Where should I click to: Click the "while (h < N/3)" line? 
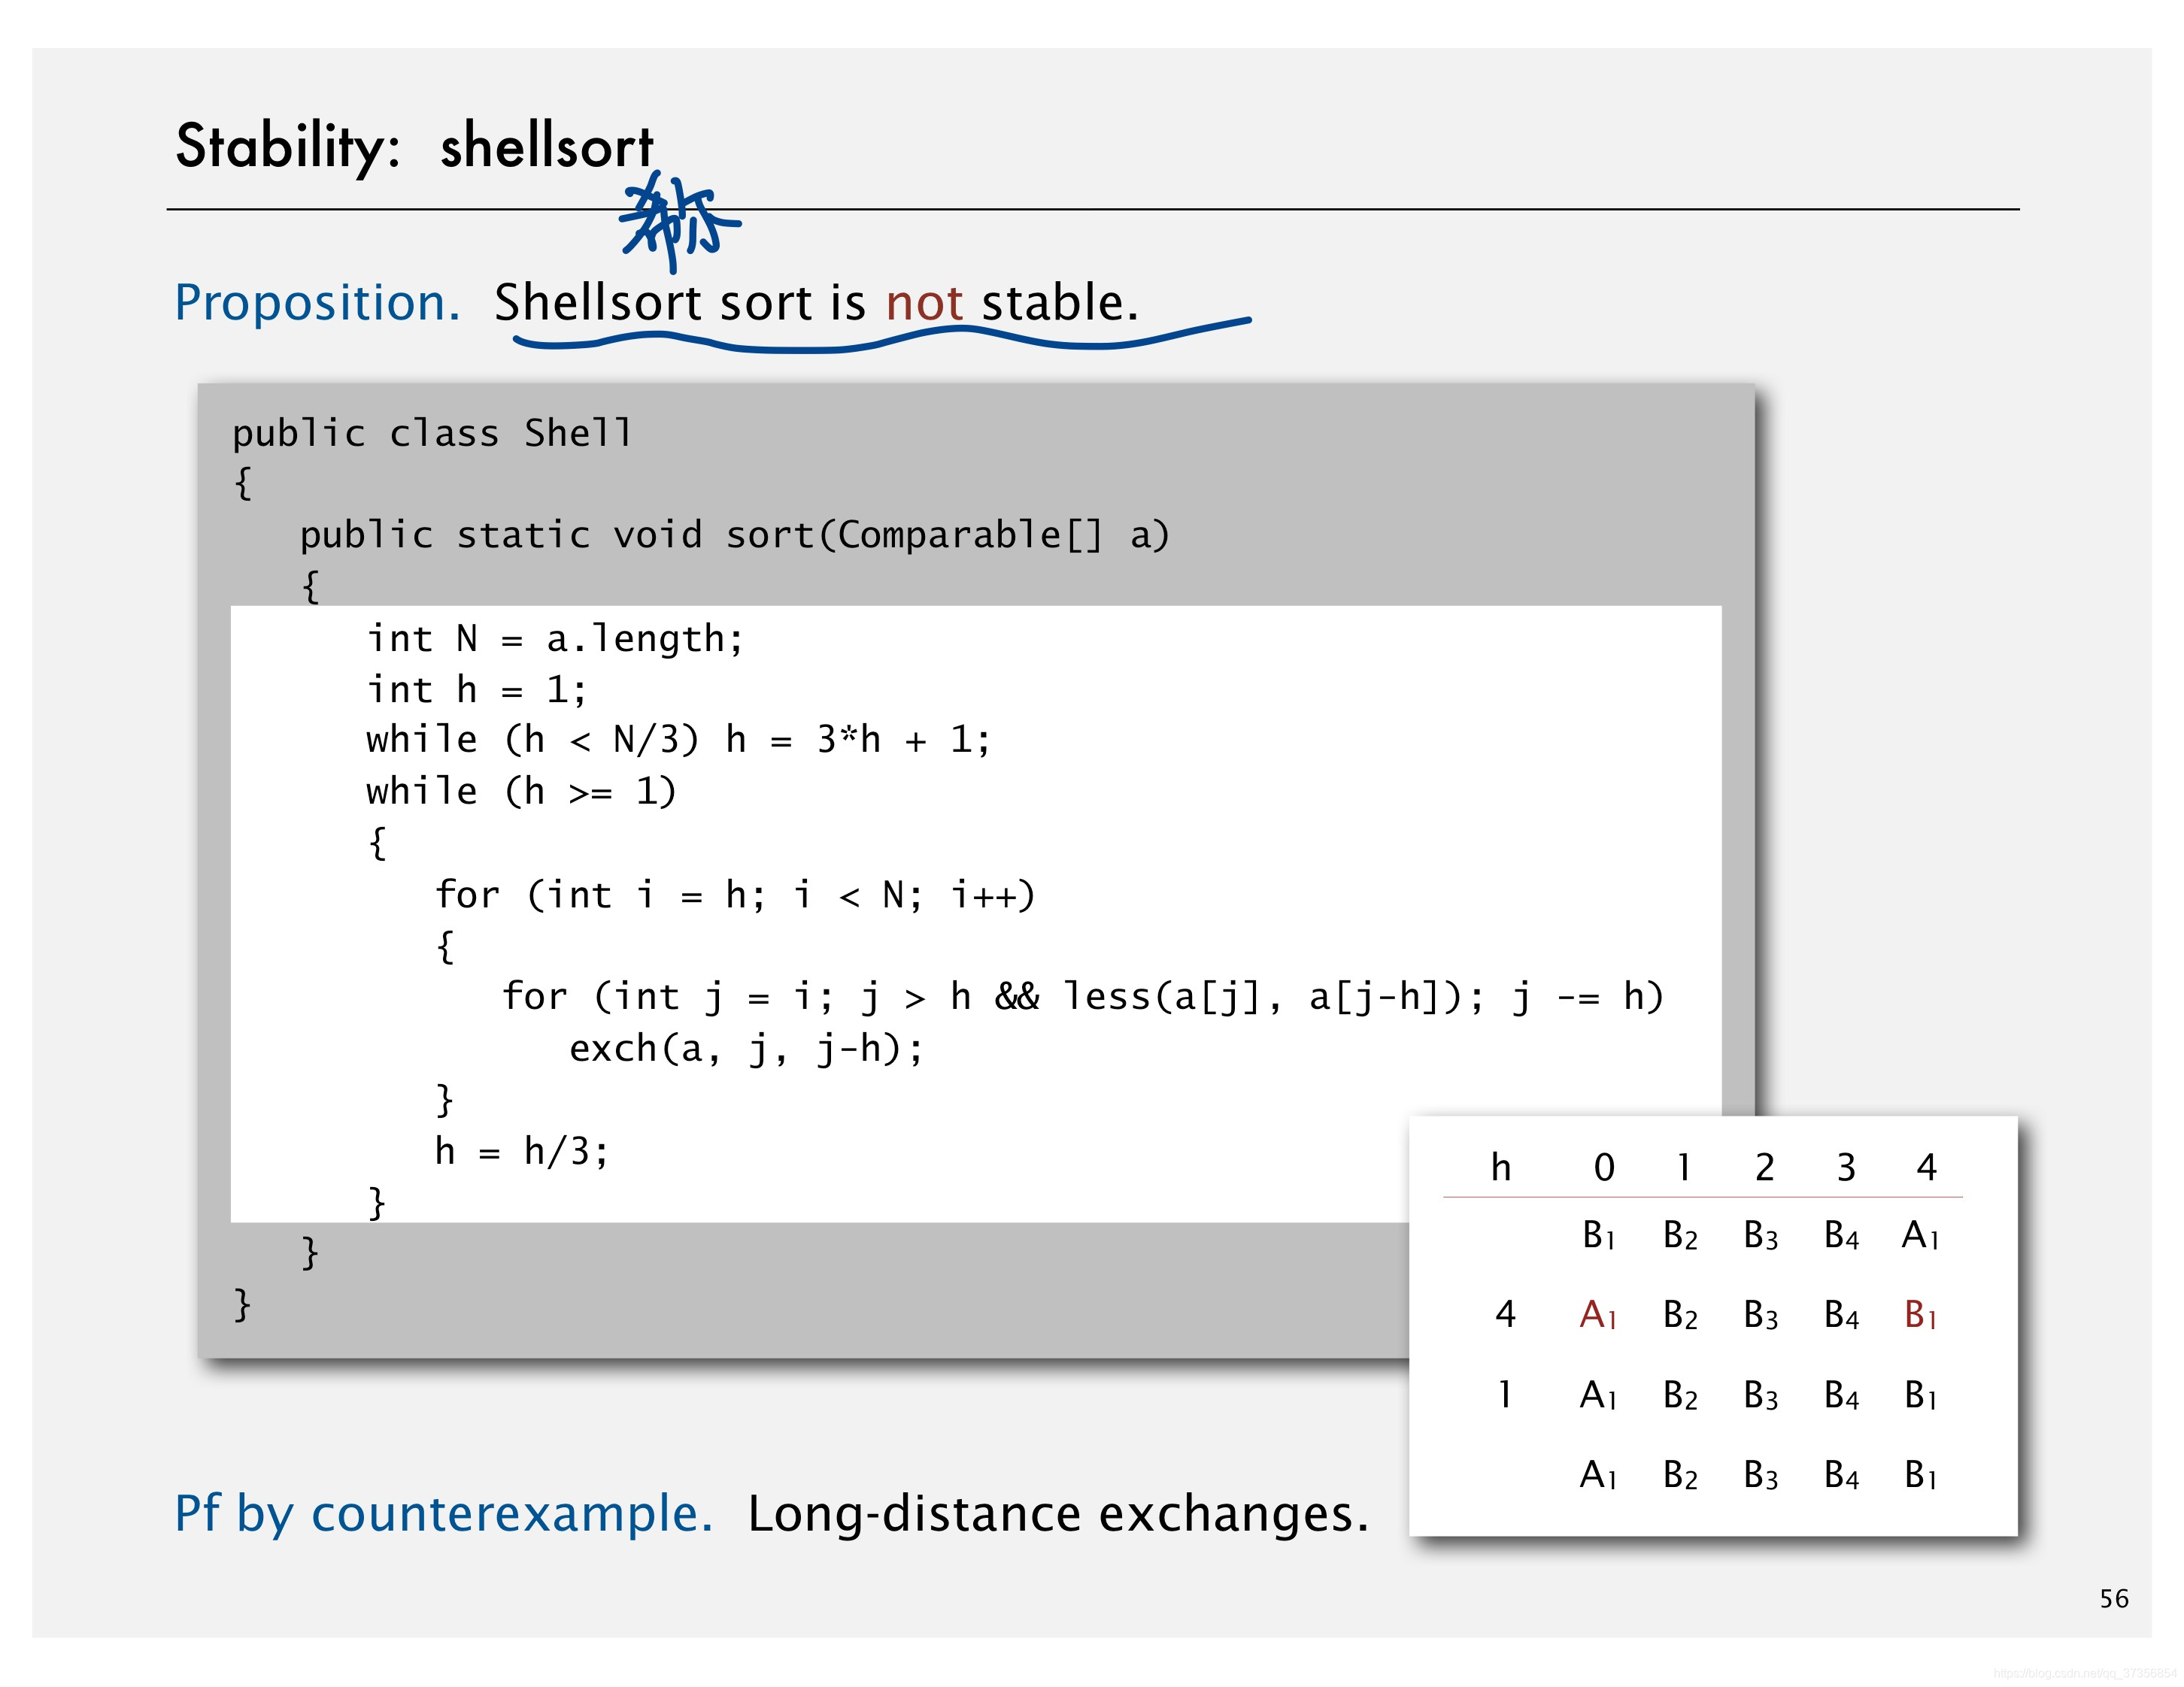pos(678,740)
